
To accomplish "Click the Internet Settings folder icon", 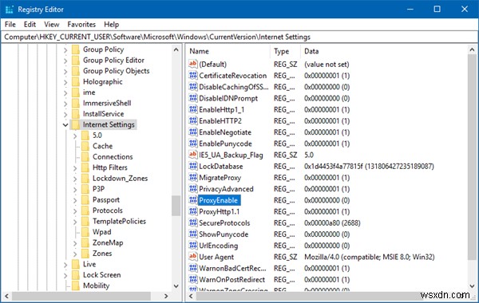I will click(x=76, y=124).
